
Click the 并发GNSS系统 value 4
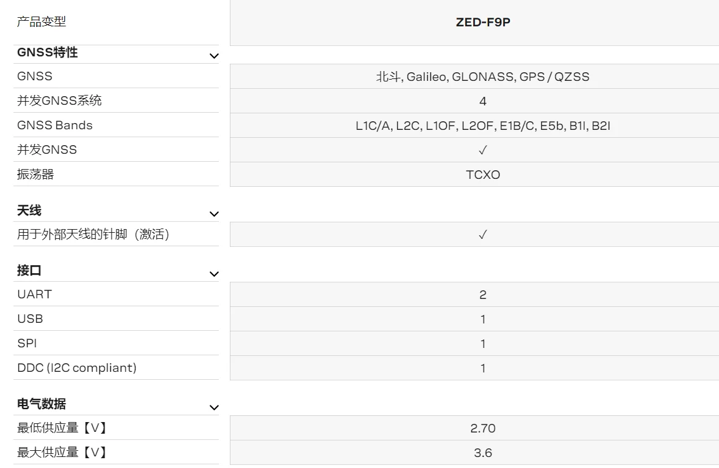(x=483, y=101)
